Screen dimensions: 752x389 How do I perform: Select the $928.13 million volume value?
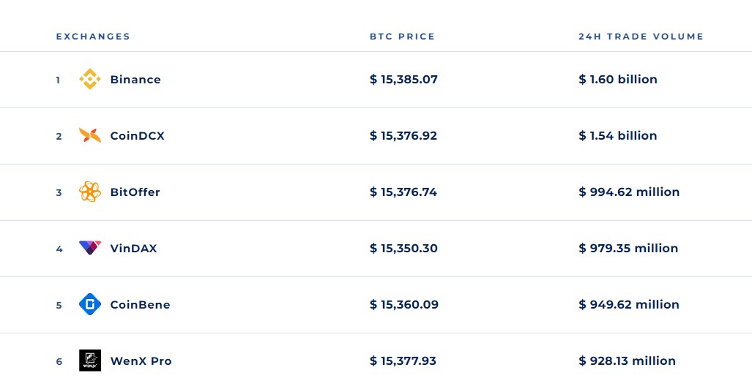627,361
